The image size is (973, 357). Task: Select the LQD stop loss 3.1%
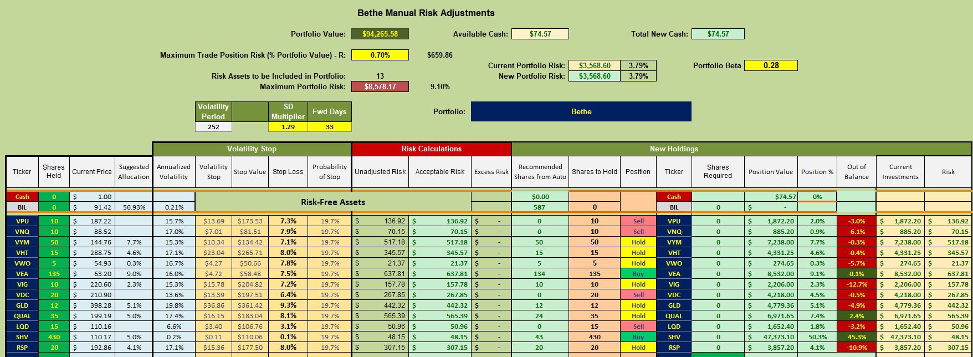[288, 326]
